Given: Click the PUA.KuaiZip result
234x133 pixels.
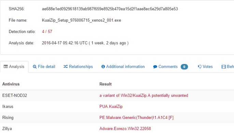Looking at the screenshot, I should pos(111,107).
